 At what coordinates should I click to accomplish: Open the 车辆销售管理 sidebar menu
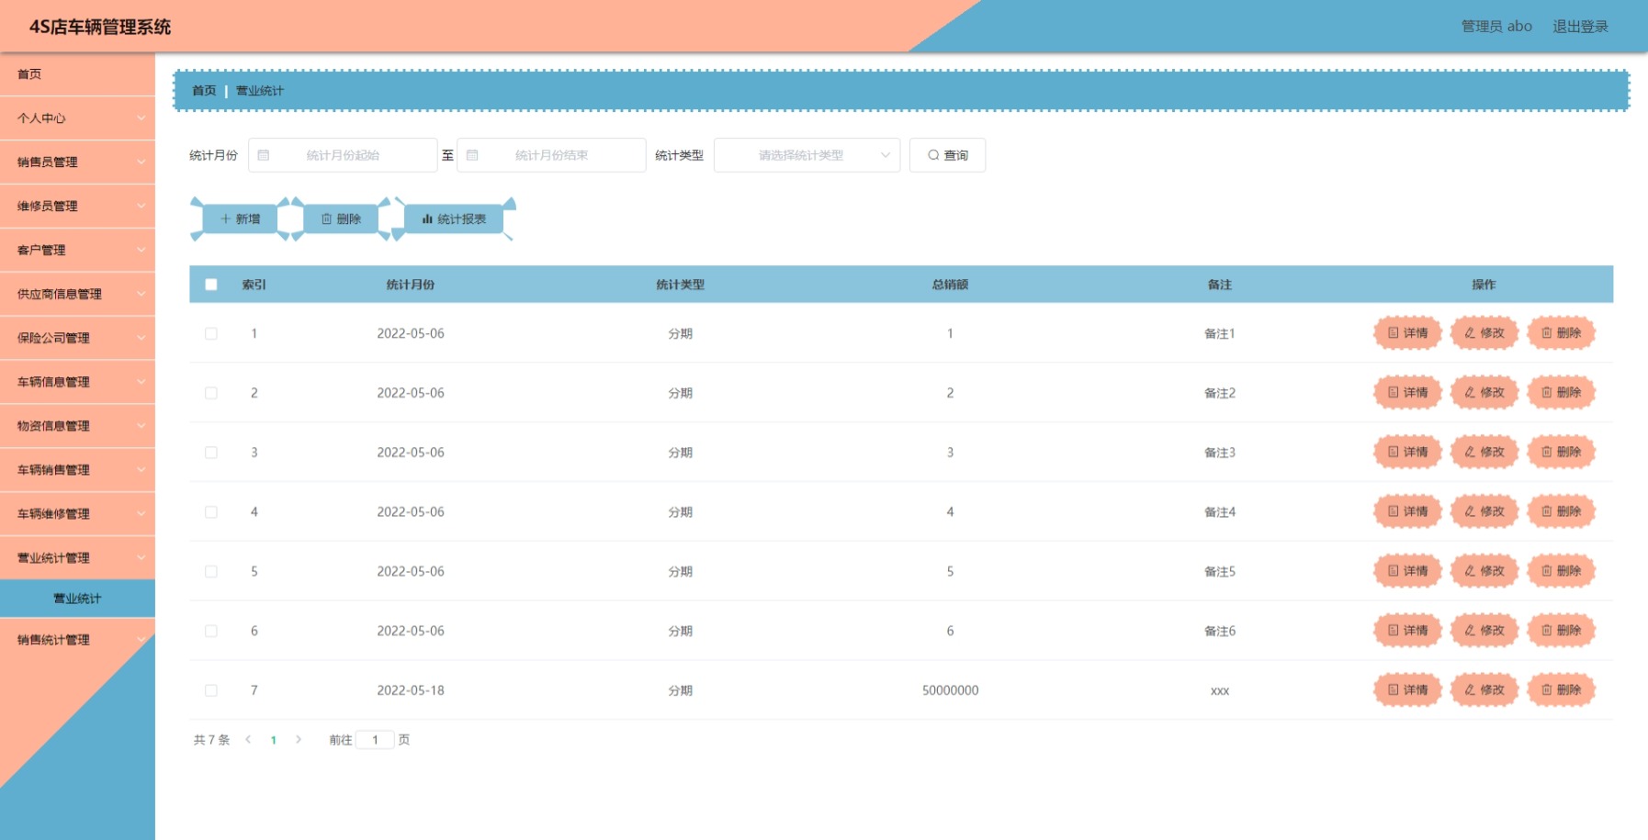tap(77, 470)
